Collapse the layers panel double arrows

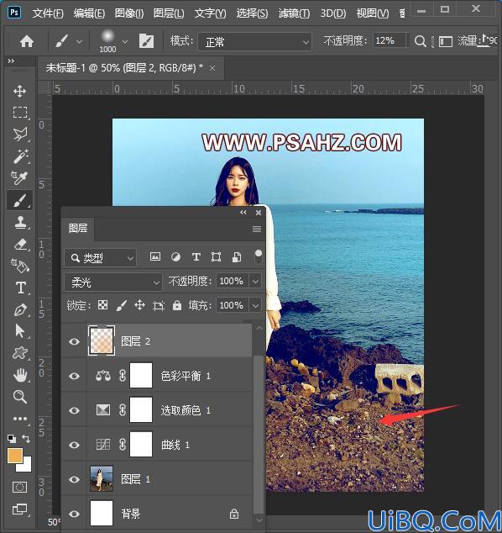click(x=243, y=213)
